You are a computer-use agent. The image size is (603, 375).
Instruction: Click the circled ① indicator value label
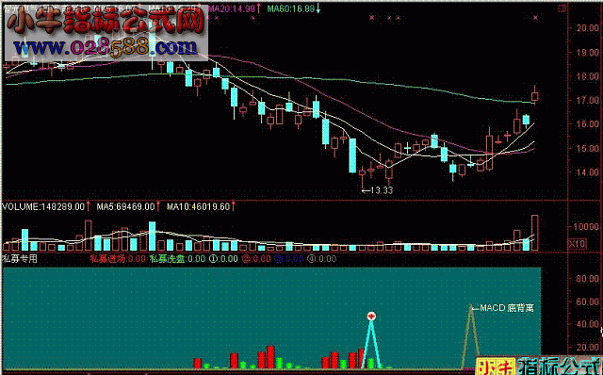[223, 259]
